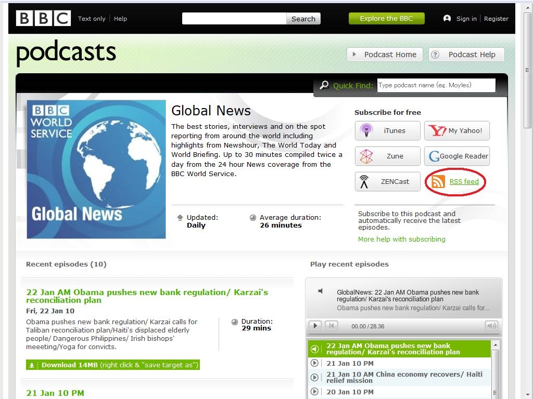Open the RSS feed link
Viewport: 533px width, 399px height.
click(464, 181)
